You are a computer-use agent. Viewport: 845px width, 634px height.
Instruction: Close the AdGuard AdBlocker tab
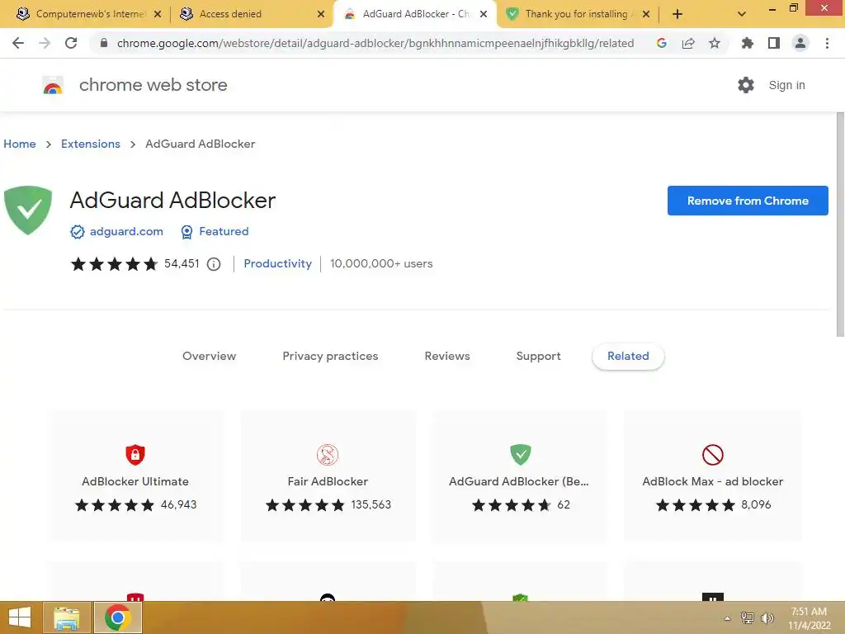pyautogui.click(x=484, y=14)
